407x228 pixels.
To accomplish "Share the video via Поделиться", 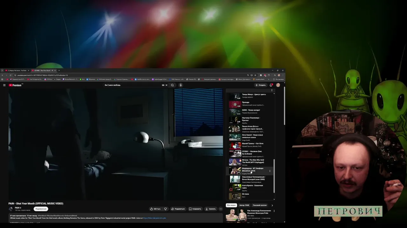I will pos(178,209).
